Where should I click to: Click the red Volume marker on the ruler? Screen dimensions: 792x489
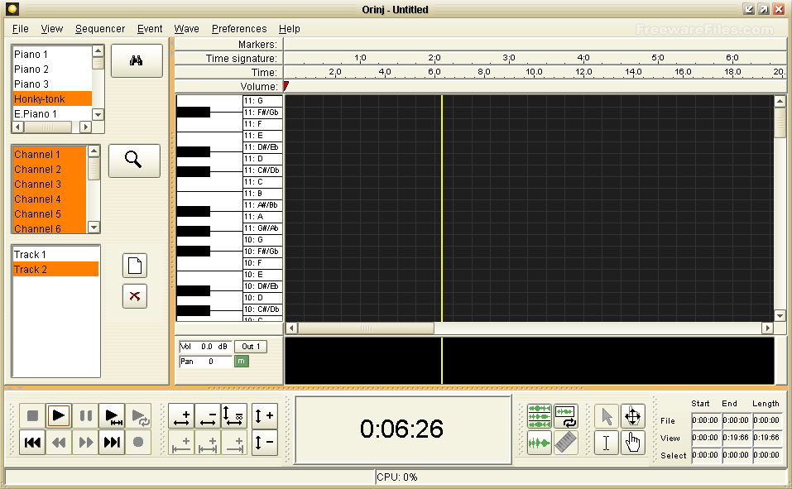285,85
